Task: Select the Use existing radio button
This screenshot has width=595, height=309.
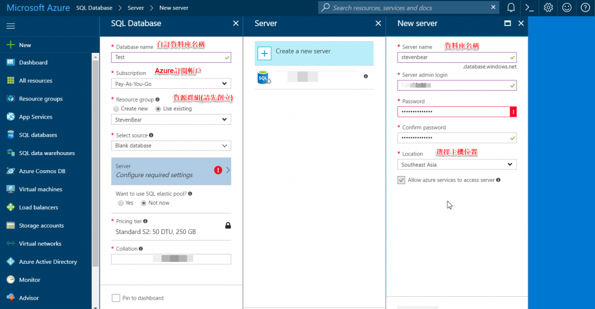Action: [158, 109]
